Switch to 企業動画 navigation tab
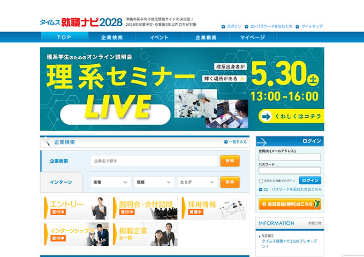 coord(206,37)
